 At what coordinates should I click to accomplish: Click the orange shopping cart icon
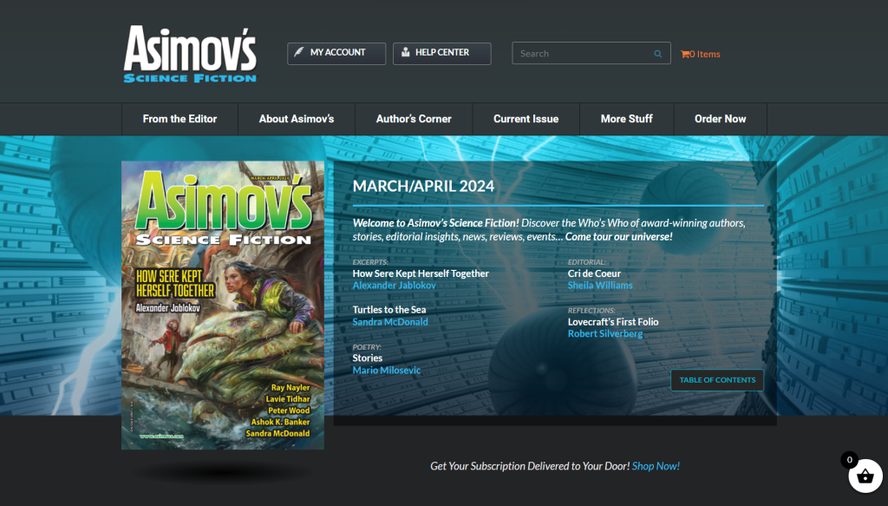click(x=685, y=55)
